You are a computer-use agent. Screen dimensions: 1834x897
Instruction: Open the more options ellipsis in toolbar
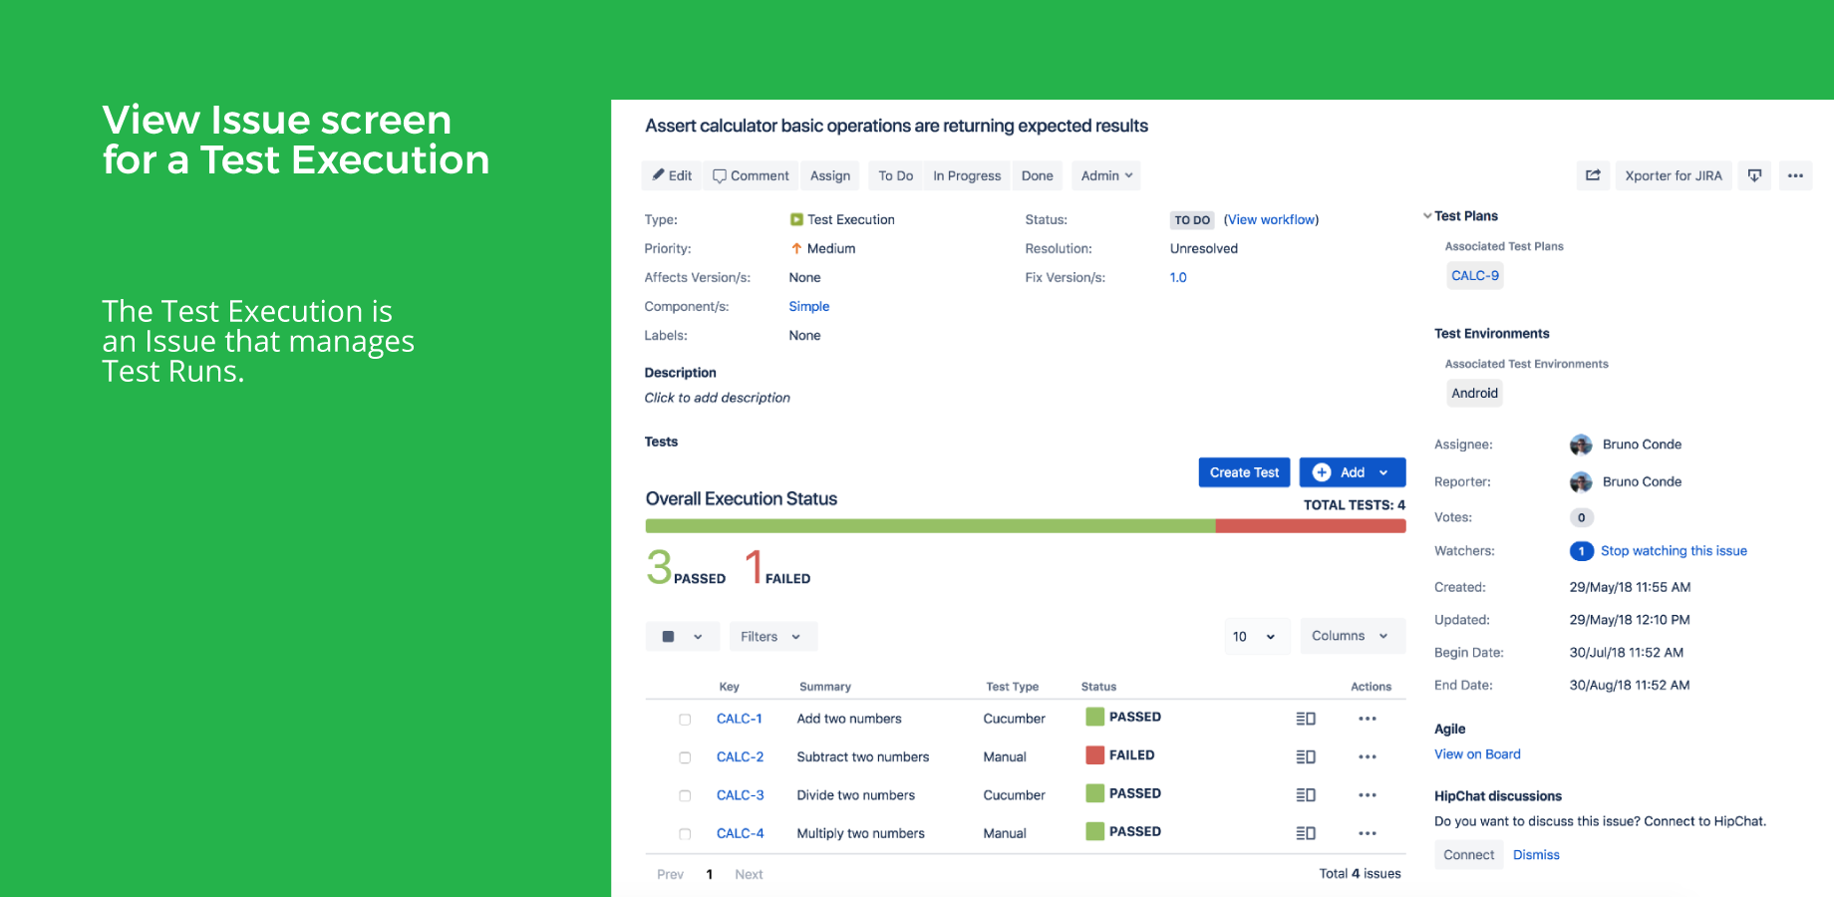coord(1795,175)
